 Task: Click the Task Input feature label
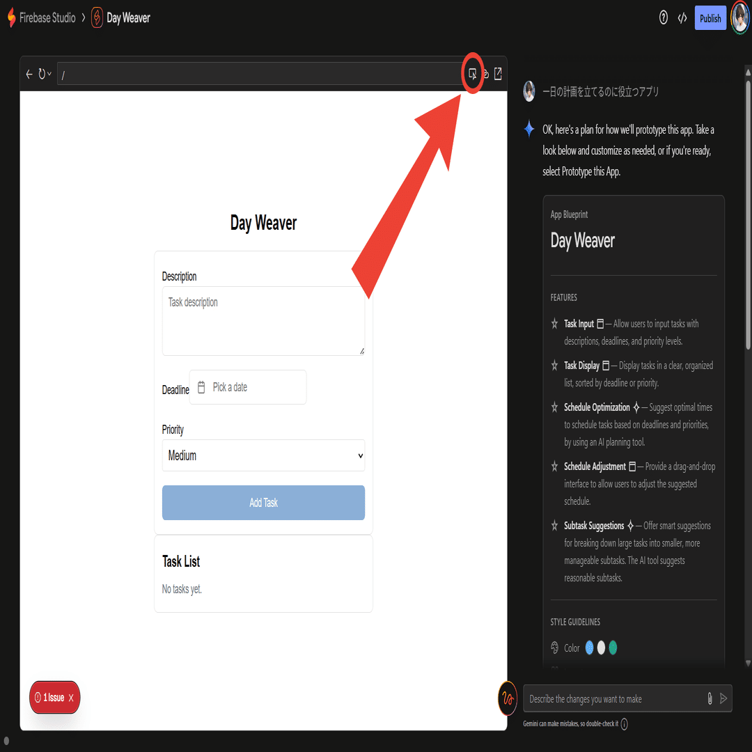579,324
